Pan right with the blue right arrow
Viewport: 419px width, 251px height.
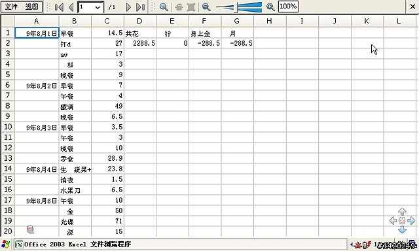point(411,220)
